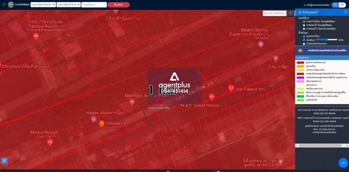Open the login/register link

coord(316,5)
